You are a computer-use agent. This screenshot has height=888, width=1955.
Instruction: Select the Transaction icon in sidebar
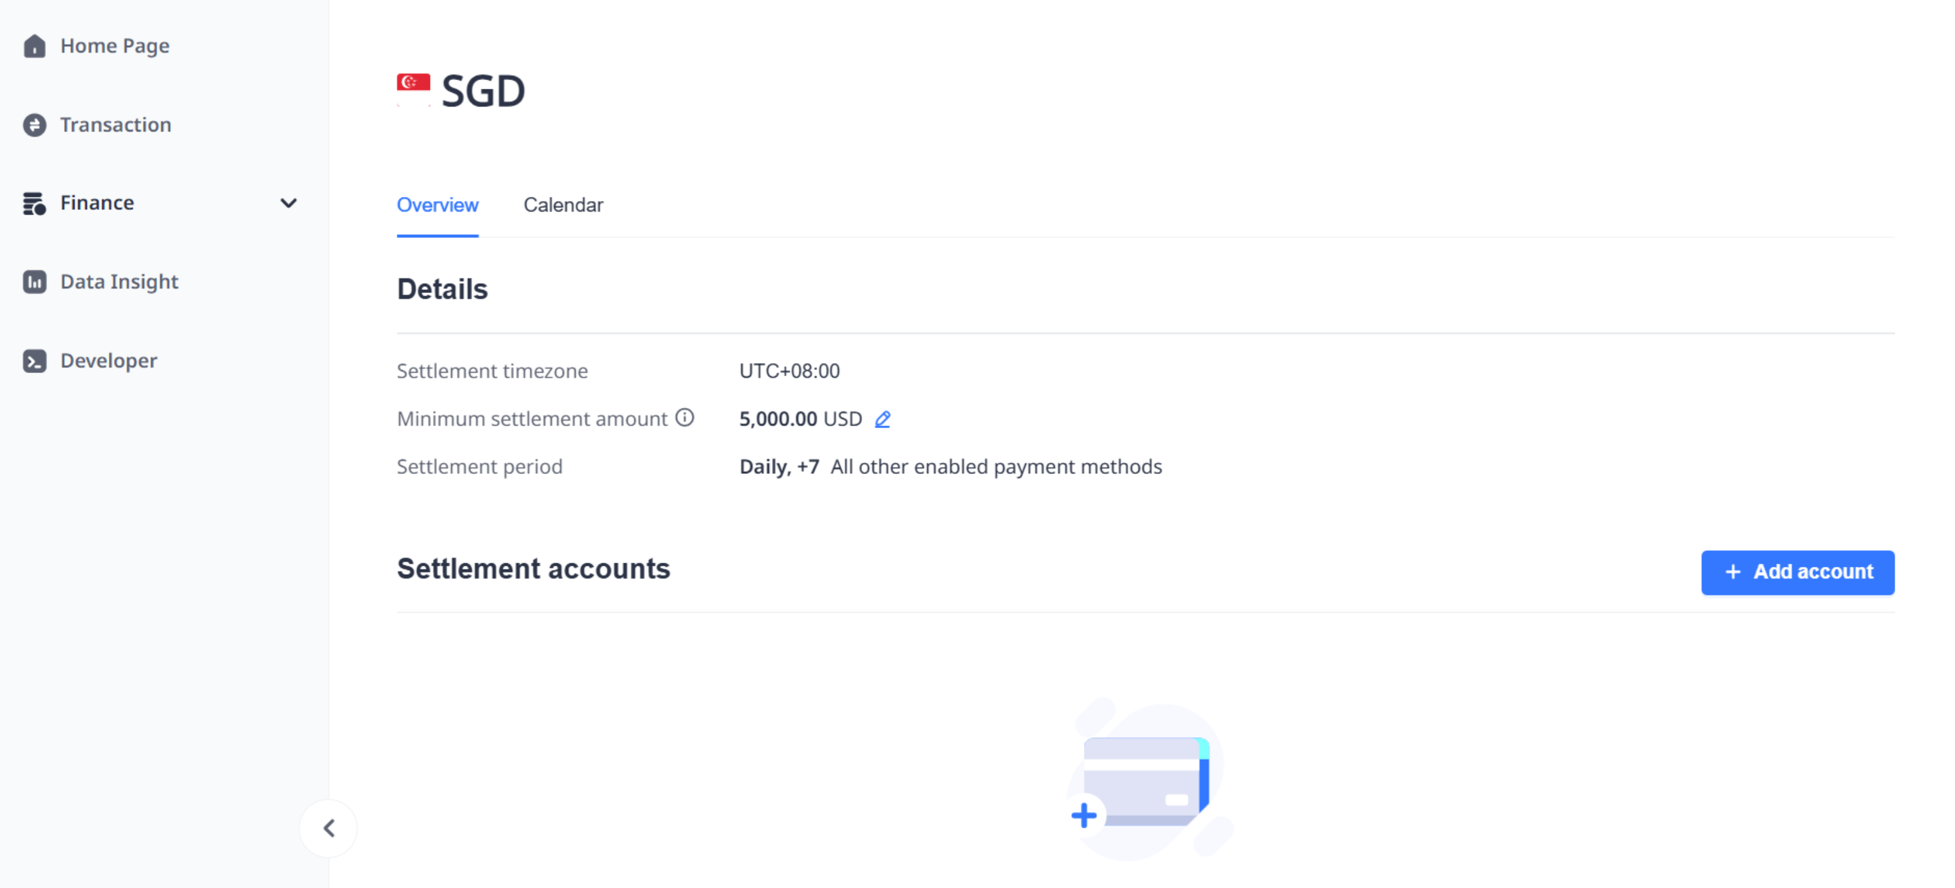click(x=34, y=125)
